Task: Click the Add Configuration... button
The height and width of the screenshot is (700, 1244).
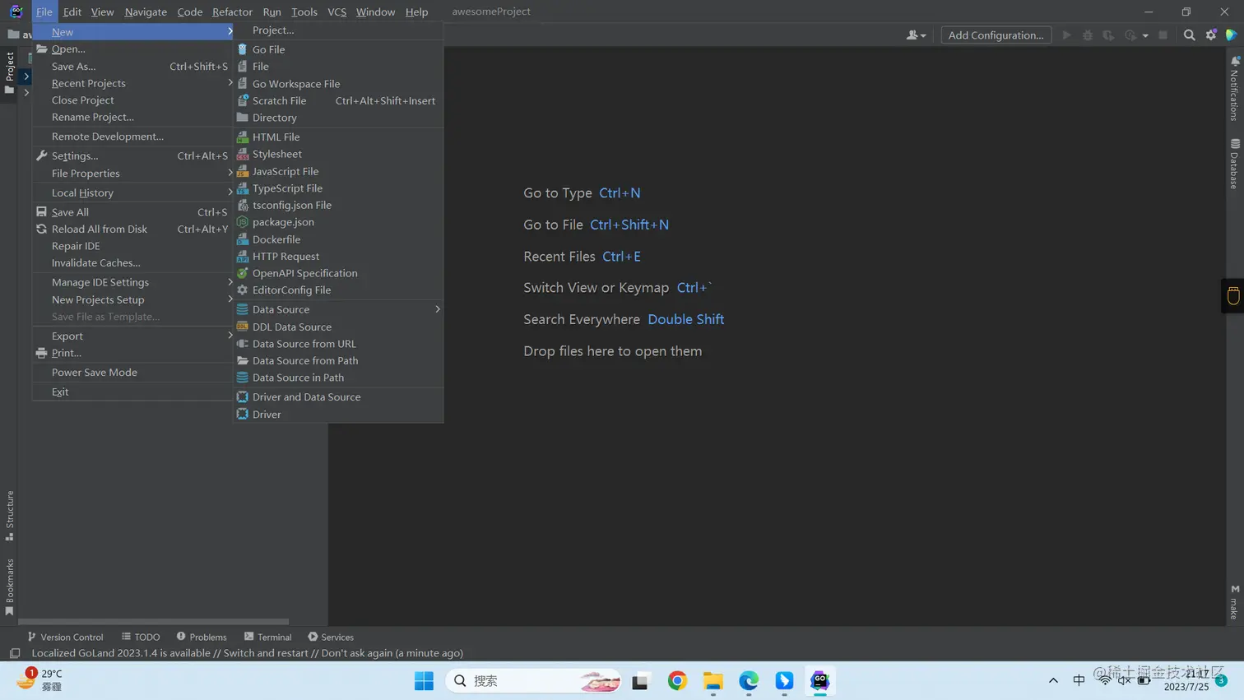Action: point(996,35)
